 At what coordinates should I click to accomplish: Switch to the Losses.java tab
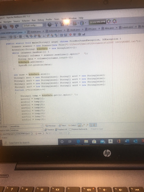(127, 27)
